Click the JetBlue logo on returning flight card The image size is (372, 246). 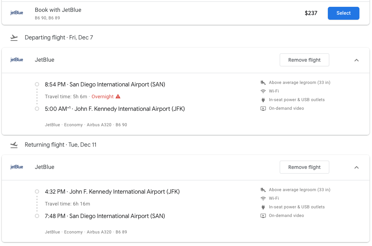pos(17,167)
